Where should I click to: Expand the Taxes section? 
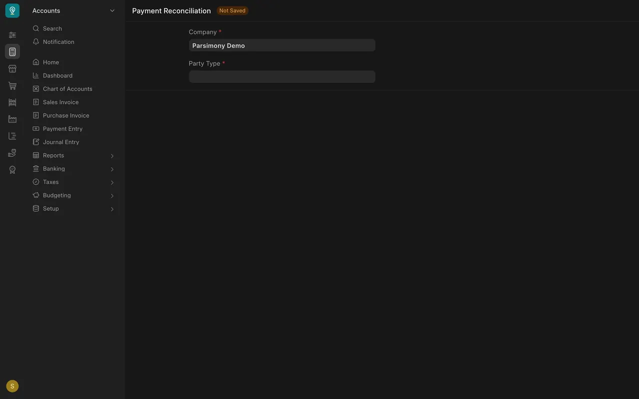tap(74, 182)
